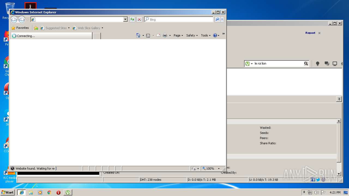Open the Suggested Sites link

click(55, 28)
